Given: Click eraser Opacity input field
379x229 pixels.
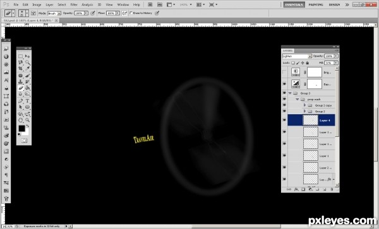Looking at the screenshot, I should [x=79, y=13].
